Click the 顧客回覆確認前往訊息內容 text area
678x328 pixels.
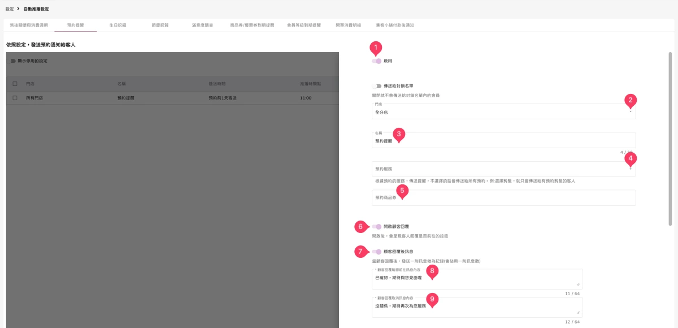pos(477,279)
